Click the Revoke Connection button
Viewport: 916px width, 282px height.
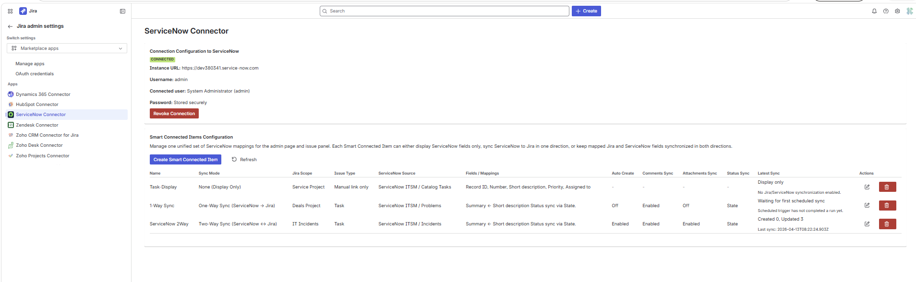(x=174, y=114)
